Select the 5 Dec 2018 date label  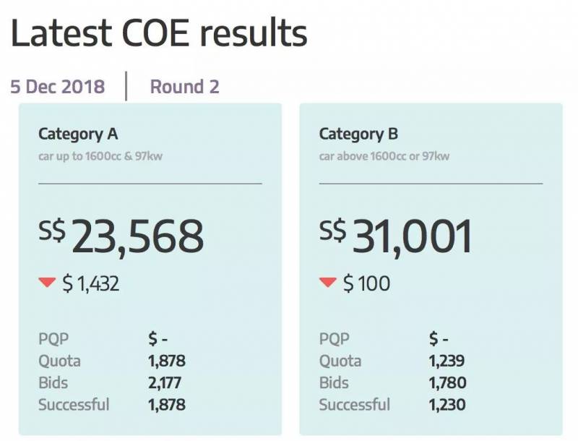[57, 87]
